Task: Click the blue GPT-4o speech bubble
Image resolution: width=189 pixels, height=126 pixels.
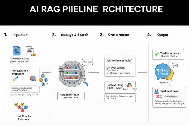Action: pyautogui.click(x=163, y=72)
